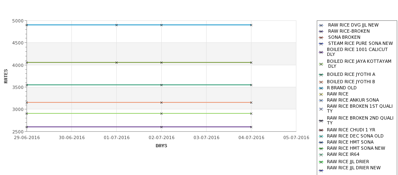This screenshot has height=175, width=398.
Task: Click the orange 3150 rate line
Action: coord(139,102)
